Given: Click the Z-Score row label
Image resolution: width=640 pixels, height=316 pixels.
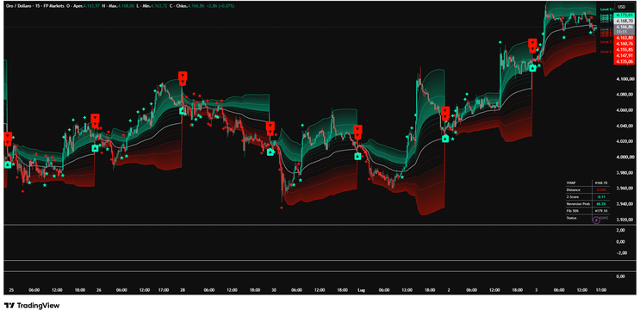Looking at the screenshot, I should pyautogui.click(x=573, y=197).
